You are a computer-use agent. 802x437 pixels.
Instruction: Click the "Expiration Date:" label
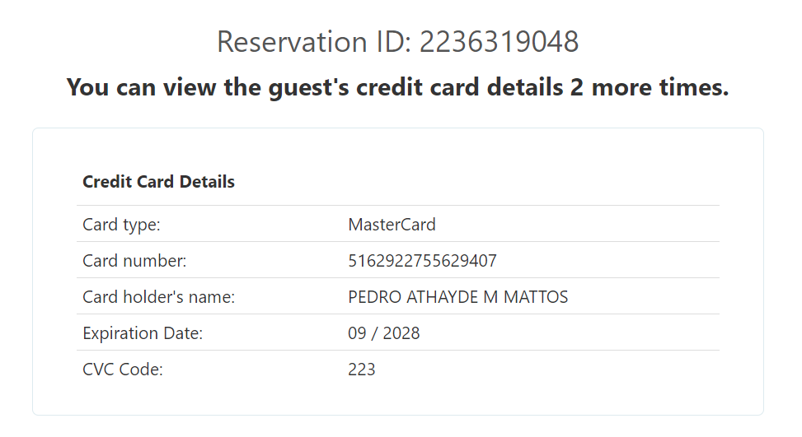(x=143, y=333)
